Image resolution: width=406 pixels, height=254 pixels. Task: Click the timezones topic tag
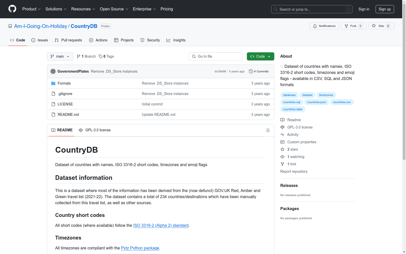(x=326, y=95)
